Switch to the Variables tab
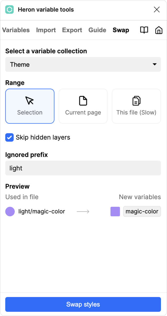167x316 pixels. click(16, 30)
